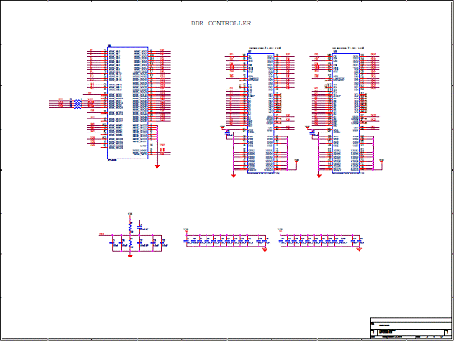Click the power symbol right of the rightmost memory chip
455x342 pixels.
pyautogui.click(x=382, y=161)
